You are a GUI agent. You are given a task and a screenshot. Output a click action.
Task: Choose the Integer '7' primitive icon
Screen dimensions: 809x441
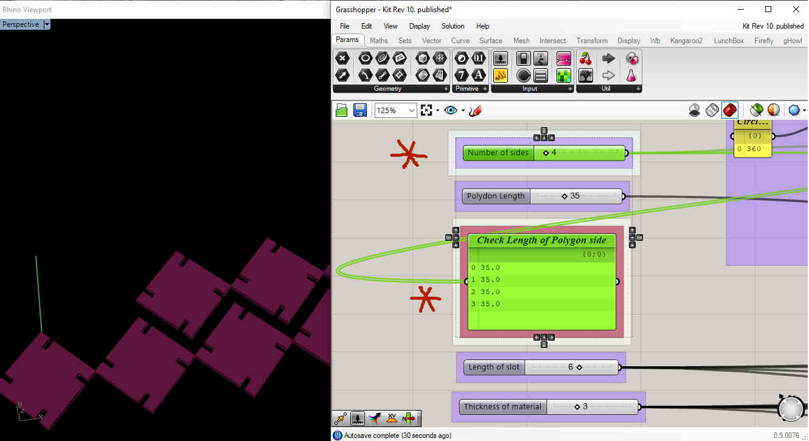pyautogui.click(x=462, y=75)
